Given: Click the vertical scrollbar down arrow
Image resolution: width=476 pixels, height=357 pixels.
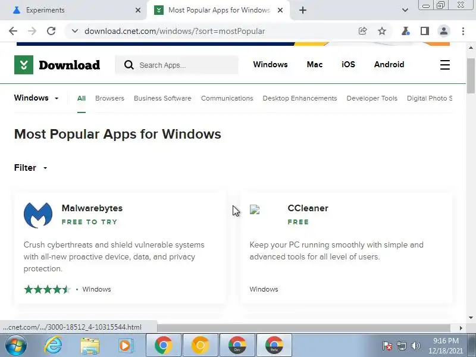Looking at the screenshot, I should click(471, 318).
